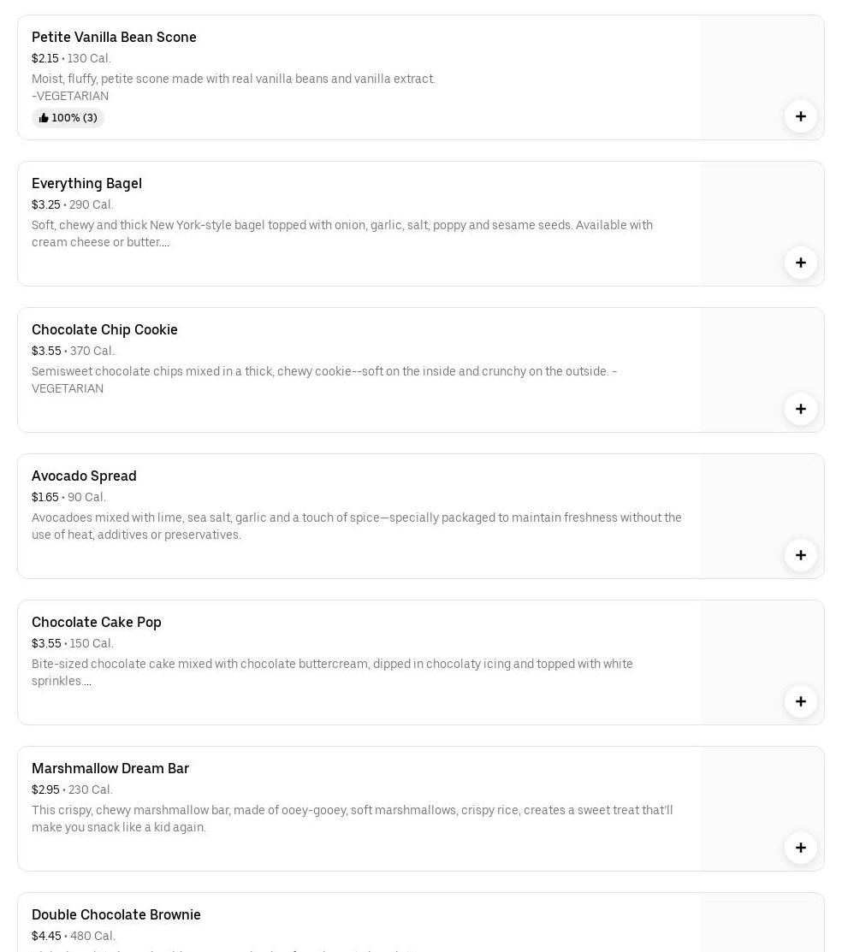Click Marshmallow Dream Bar description text

tap(352, 819)
